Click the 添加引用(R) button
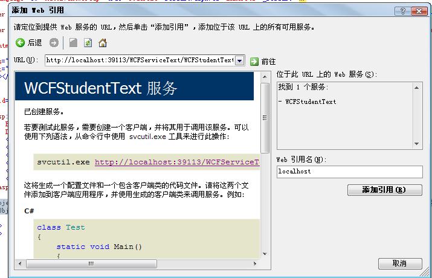 click(385, 190)
